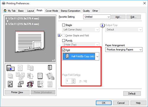148x107 pixels.
Task: Click the document with clock icon
Action: 40,84
